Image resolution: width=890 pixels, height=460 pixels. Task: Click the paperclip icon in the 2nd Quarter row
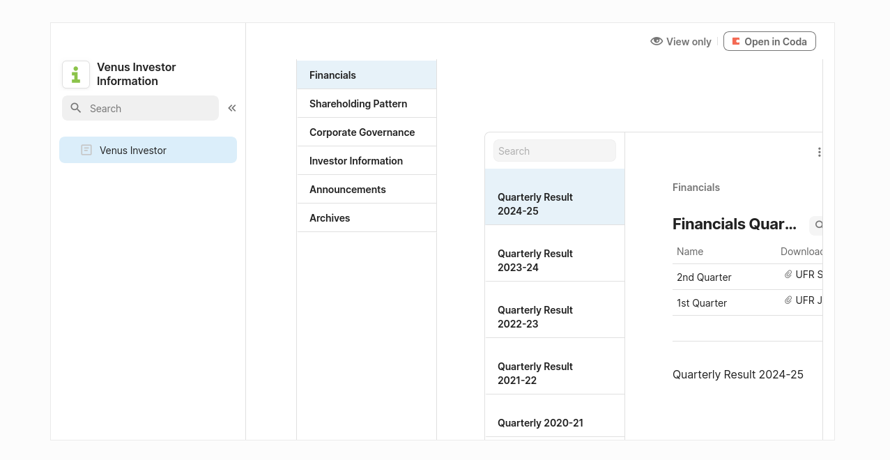pos(788,275)
